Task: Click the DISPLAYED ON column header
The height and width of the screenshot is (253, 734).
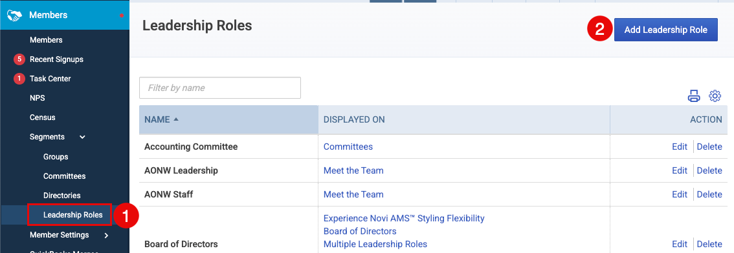Action: click(x=354, y=119)
